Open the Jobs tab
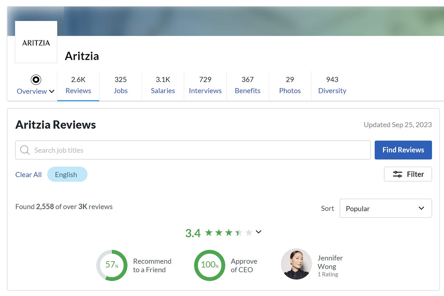This screenshot has width=444, height=296. 120,85
